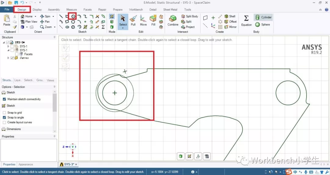Open the Home view dropdown arrow
The width and height of the screenshot is (330, 175).
pyautogui.click(x=35, y=16)
